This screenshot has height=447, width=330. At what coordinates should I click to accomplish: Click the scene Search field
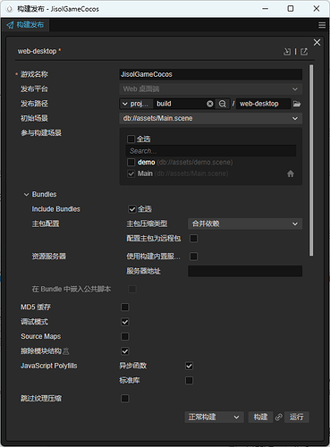click(211, 151)
